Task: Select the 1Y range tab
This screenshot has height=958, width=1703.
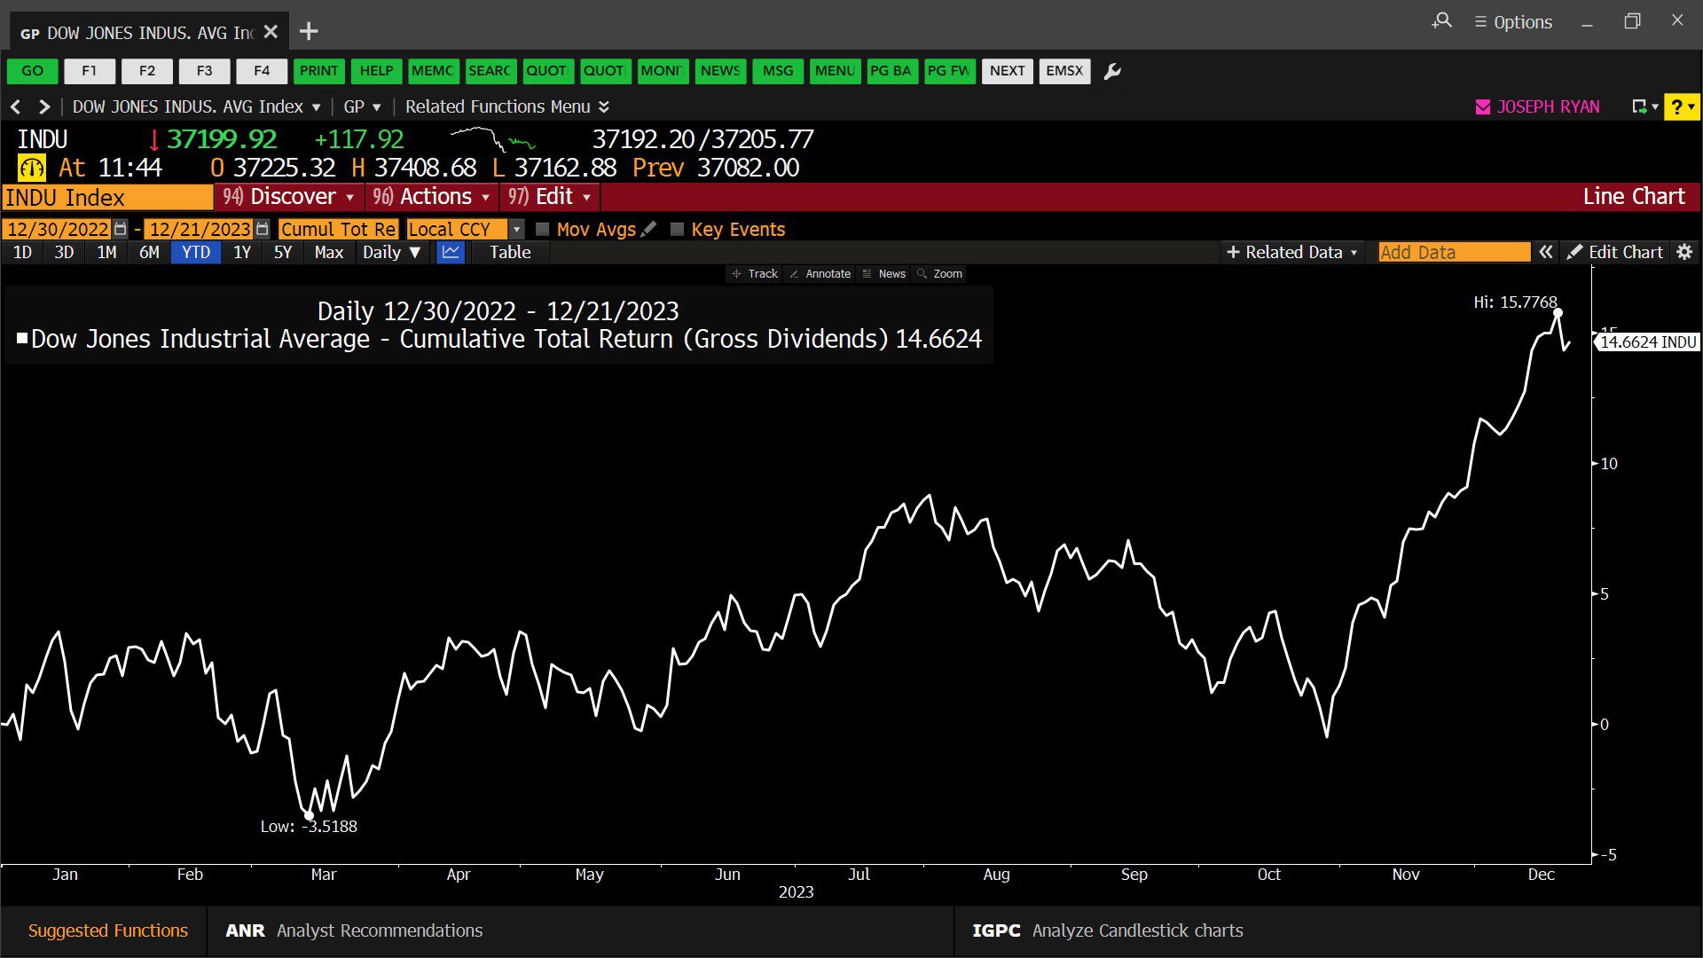Action: click(241, 253)
